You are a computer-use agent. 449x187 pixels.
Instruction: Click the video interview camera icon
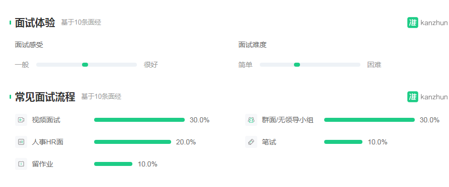click(x=21, y=120)
